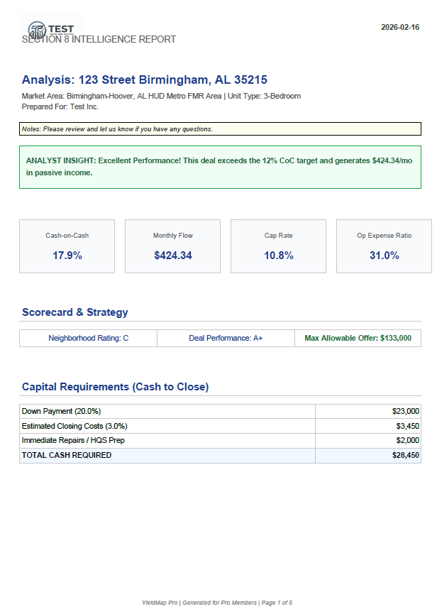
Task: Click the Capital Requirements (Cash to Close) heading
Action: [x=115, y=387]
